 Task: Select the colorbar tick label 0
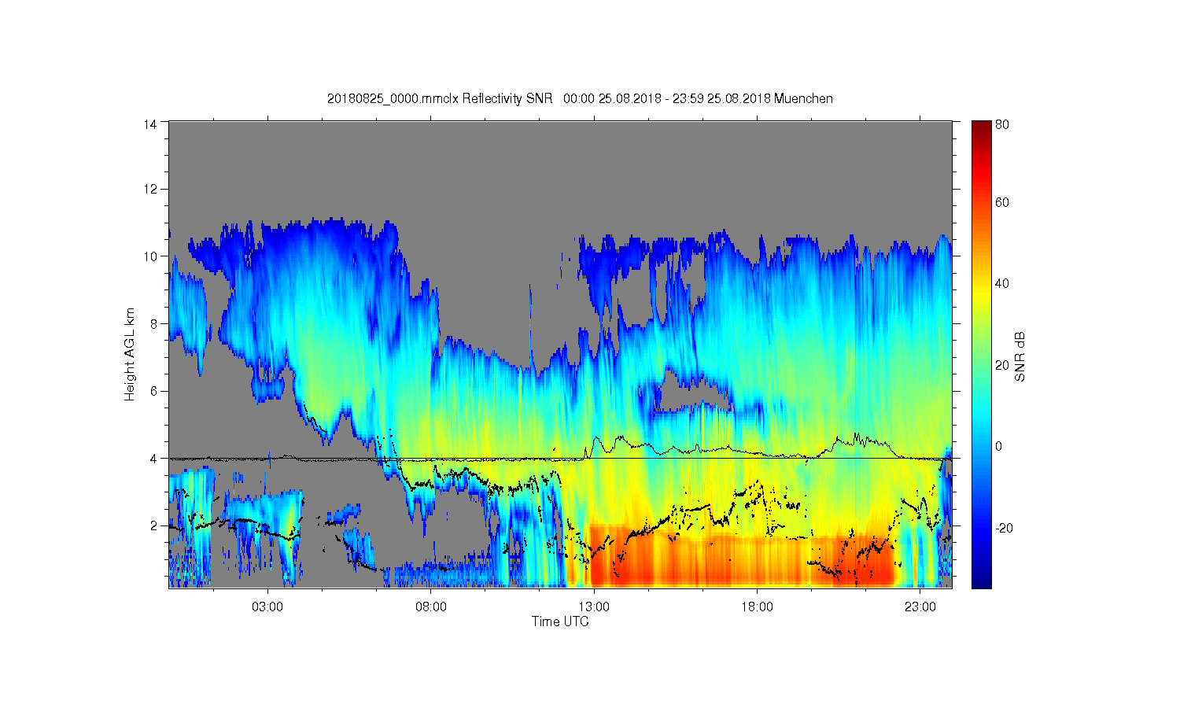tap(999, 447)
